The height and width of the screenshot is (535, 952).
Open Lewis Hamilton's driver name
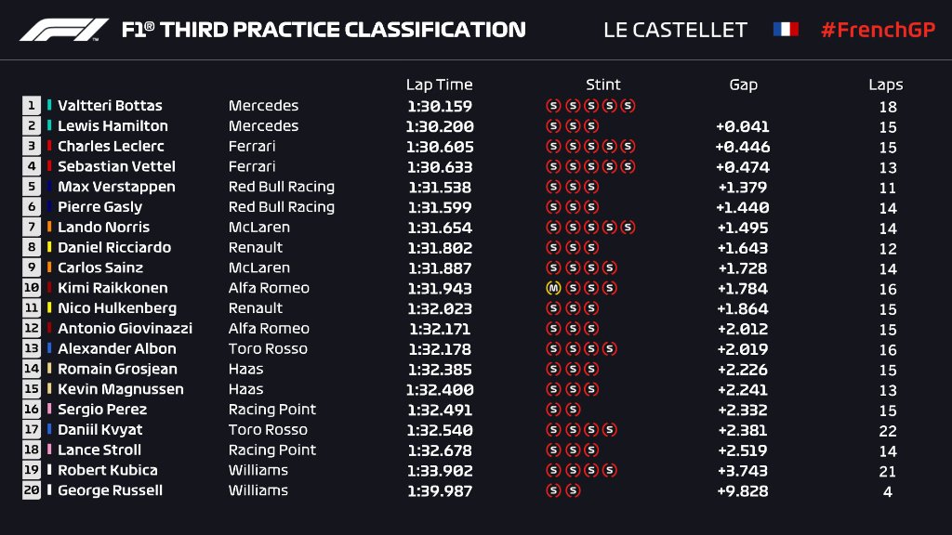[112, 126]
